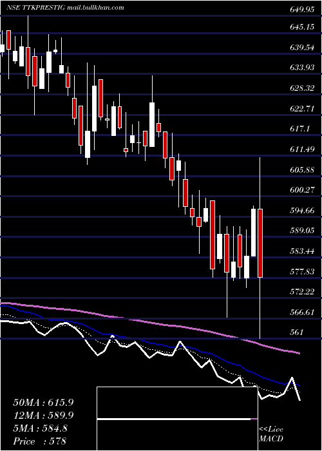Image resolution: width=322 pixels, height=451 pixels.
Task: Click the 577.83 price axis label
Action: (x=302, y=271)
